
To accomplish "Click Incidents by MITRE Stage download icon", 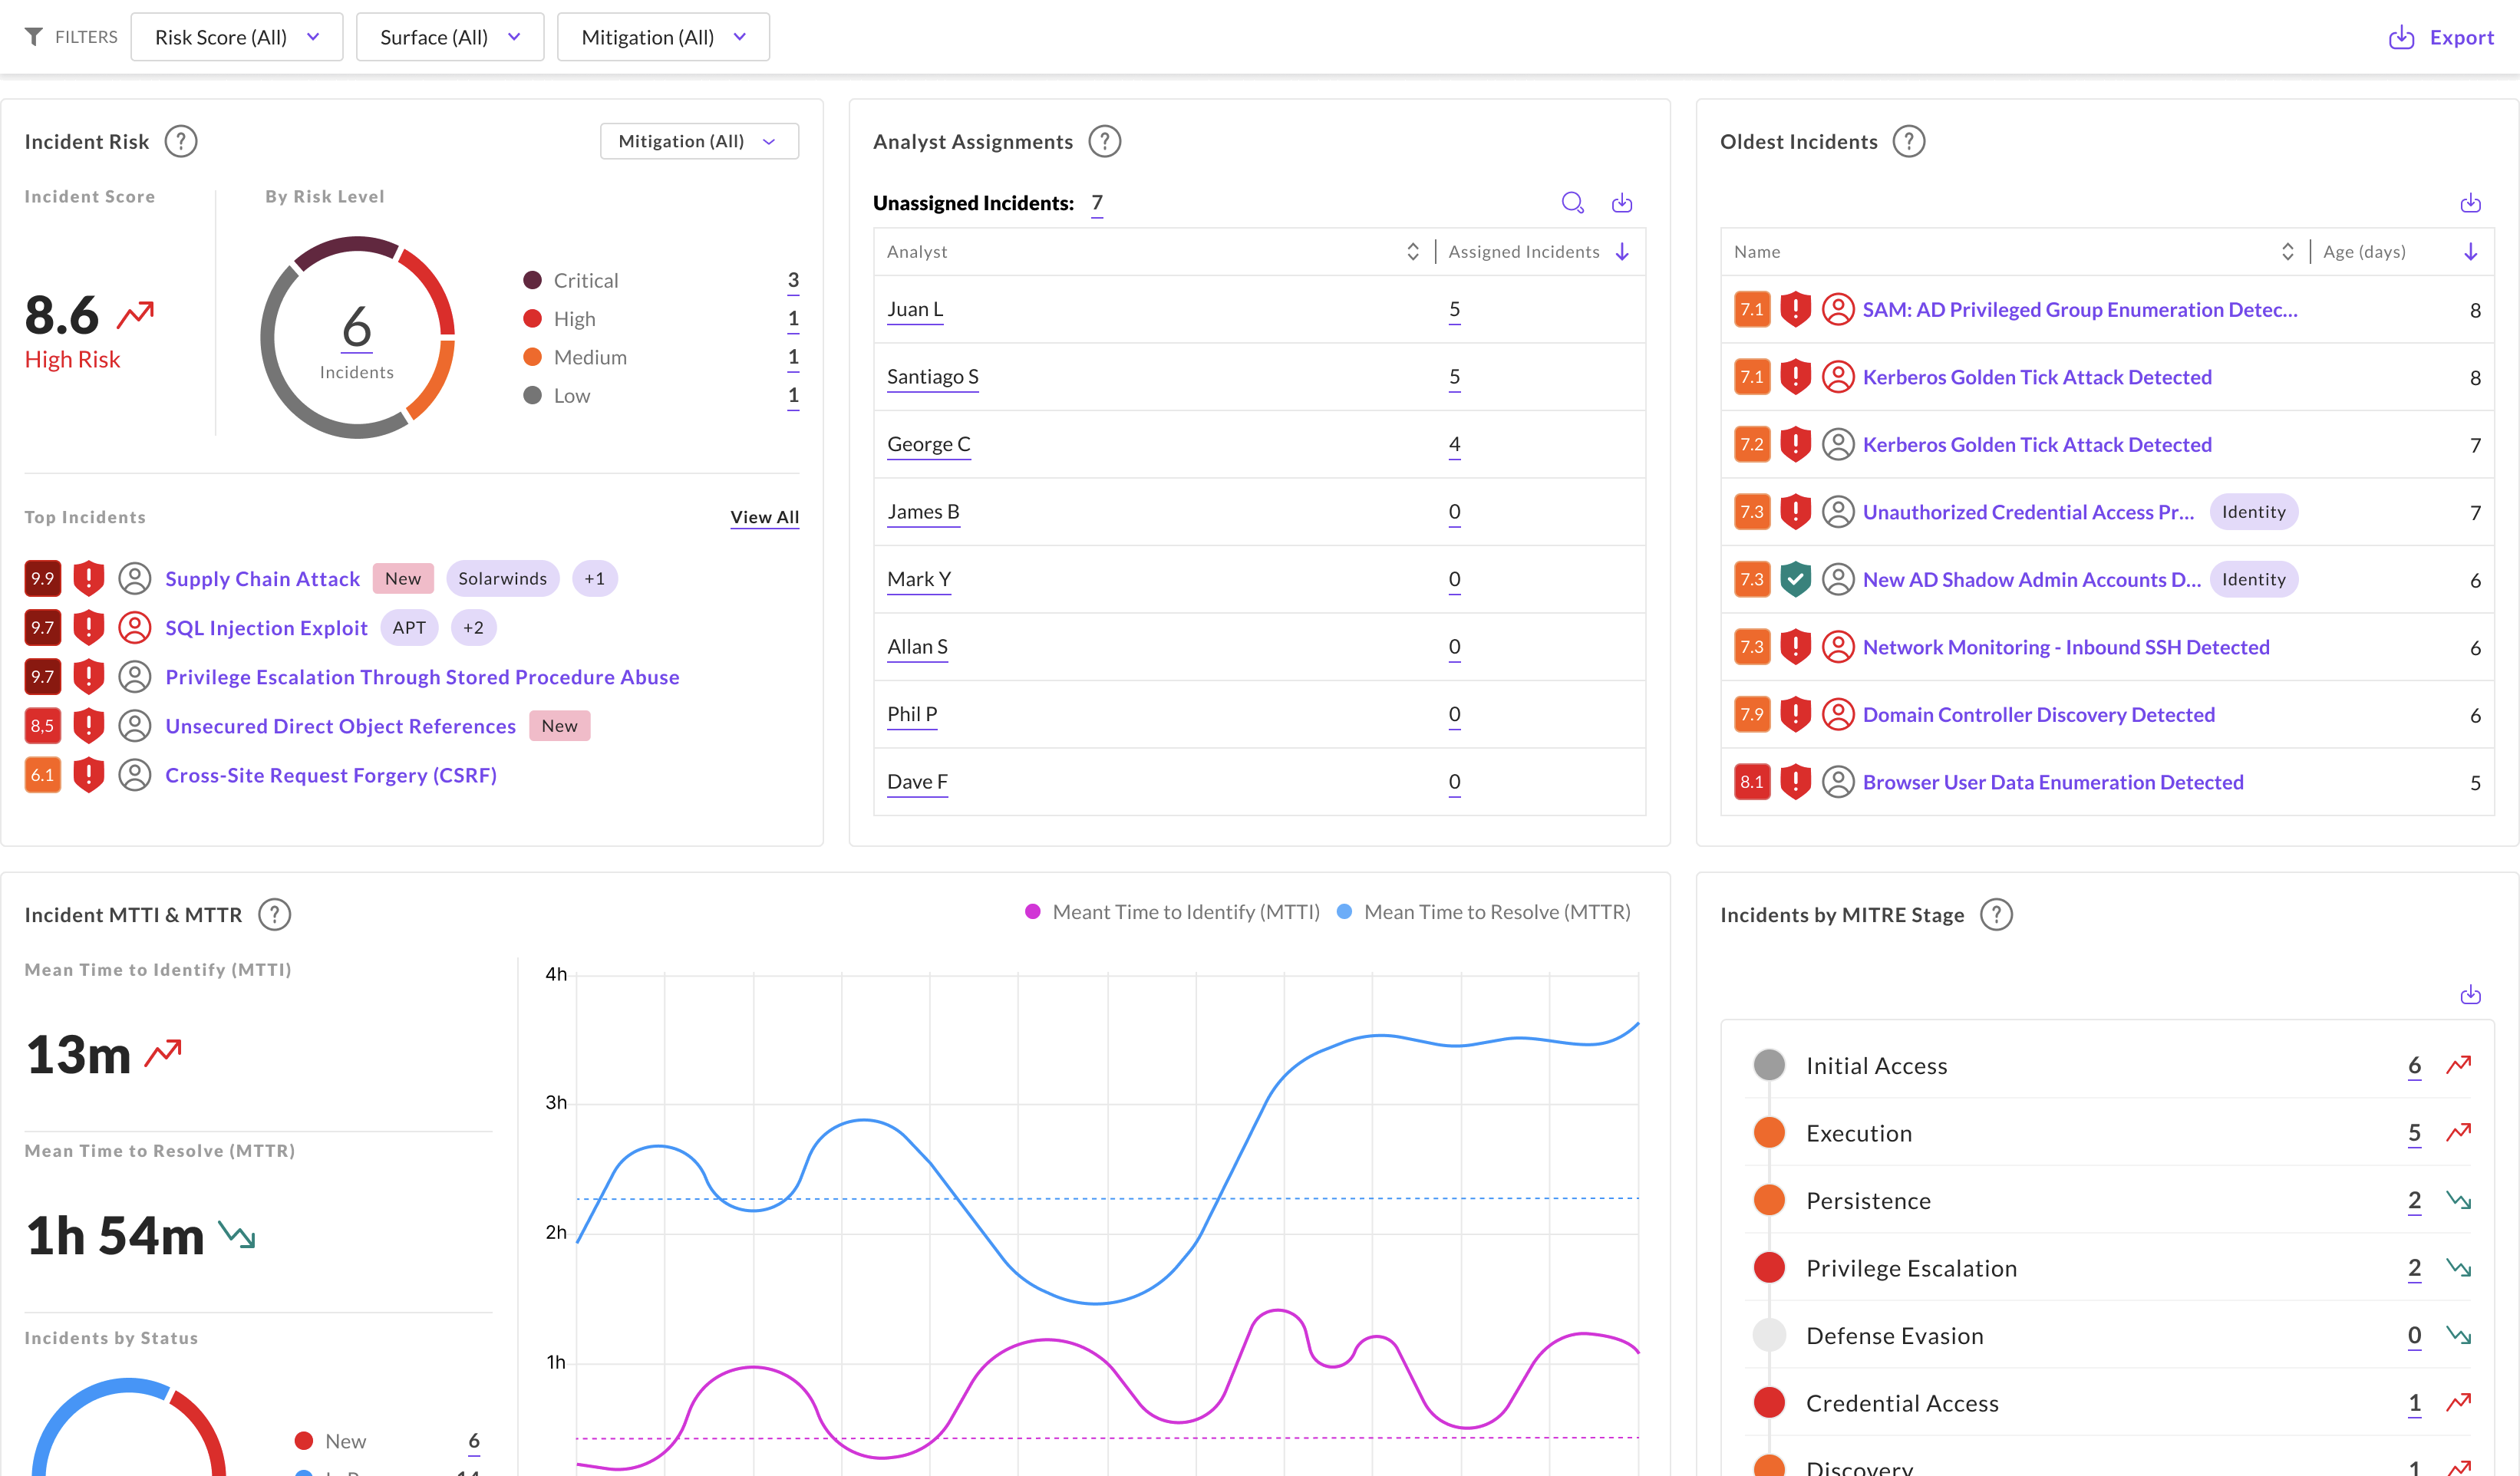I will coord(2470,994).
